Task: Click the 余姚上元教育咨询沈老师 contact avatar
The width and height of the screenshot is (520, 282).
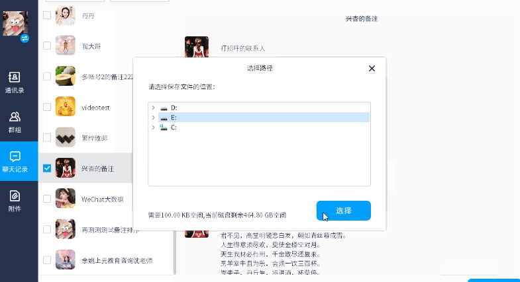Action: tap(66, 260)
